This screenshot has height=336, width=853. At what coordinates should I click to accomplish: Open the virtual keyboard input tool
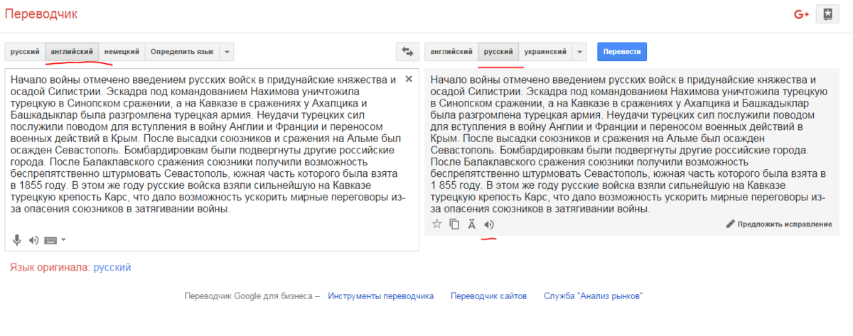(x=50, y=240)
